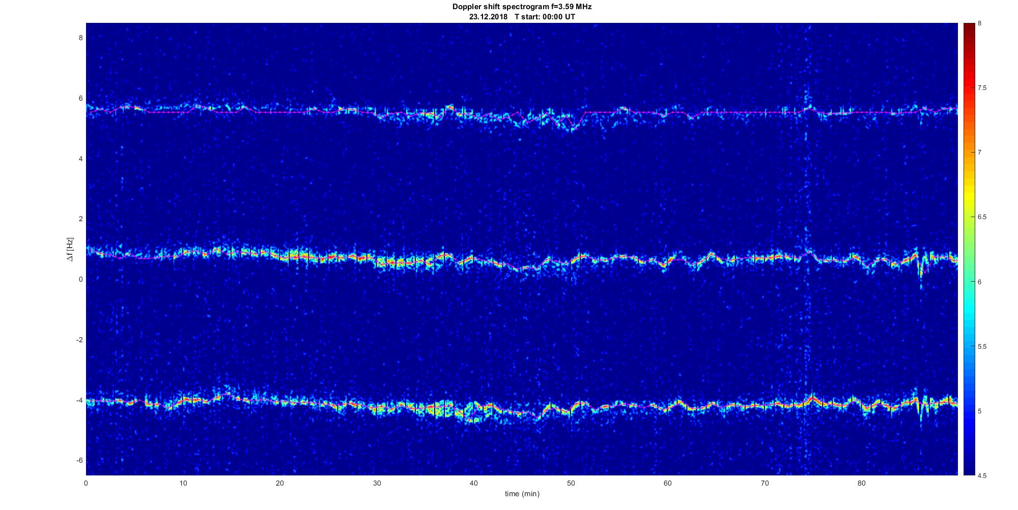Image resolution: width=1018 pixels, height=510 pixels.
Task: Click the y-axis label "Δf [Hz]"
Action: [70, 249]
